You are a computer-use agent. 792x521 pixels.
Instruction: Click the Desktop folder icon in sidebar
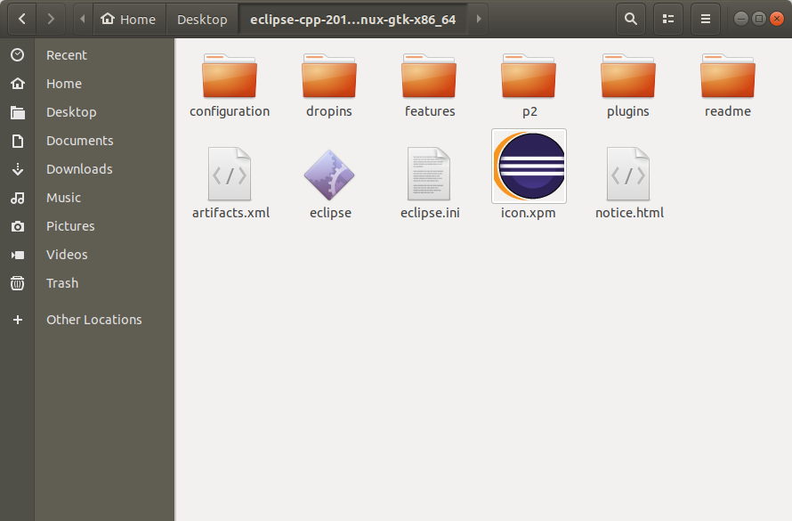18,112
